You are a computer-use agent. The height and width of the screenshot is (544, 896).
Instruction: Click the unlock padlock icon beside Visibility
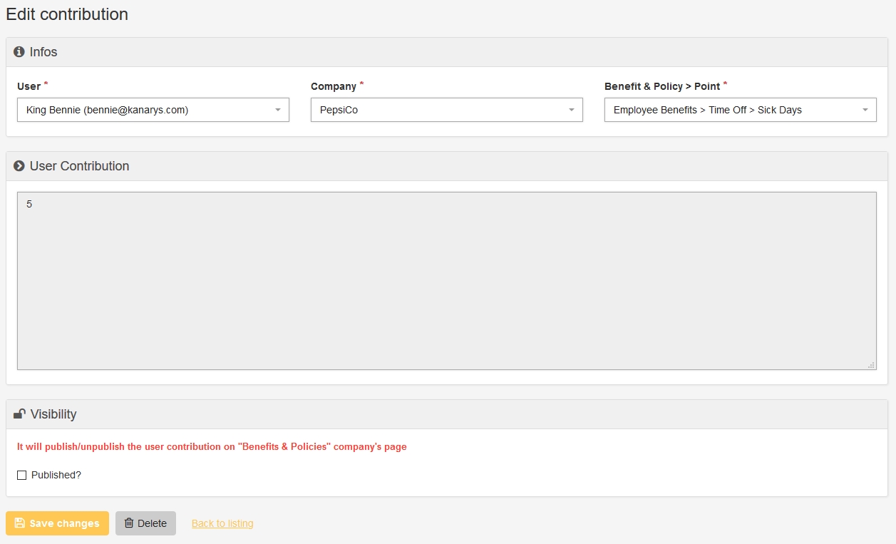(x=19, y=414)
